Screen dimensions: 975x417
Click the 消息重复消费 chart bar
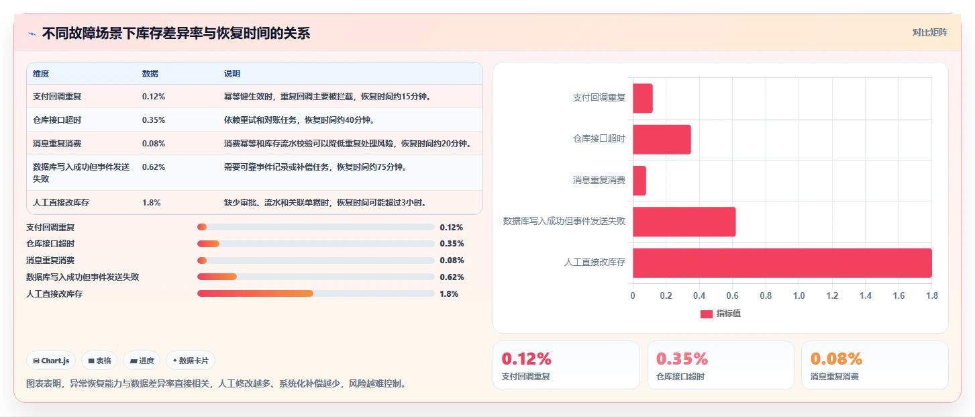[639, 181]
